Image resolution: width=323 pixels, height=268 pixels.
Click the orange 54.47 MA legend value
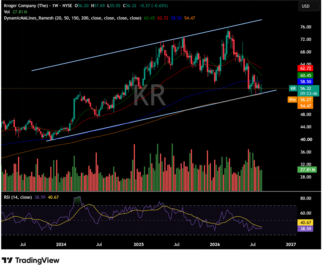190,18
